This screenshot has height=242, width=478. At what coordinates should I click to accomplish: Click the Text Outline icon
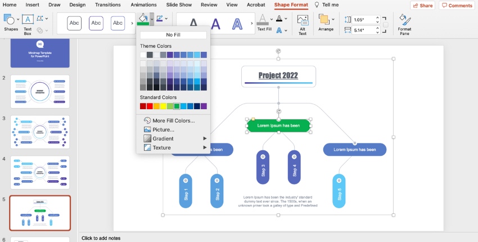click(279, 19)
